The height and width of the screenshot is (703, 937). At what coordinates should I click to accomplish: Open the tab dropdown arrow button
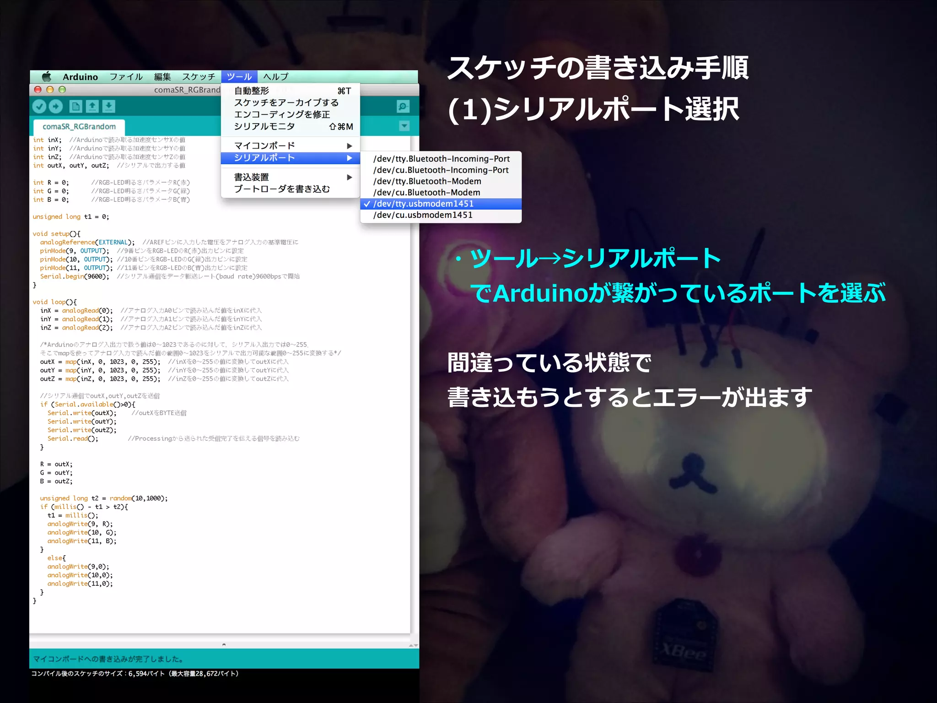(404, 126)
